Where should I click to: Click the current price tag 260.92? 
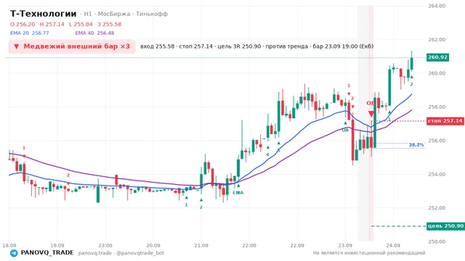tap(437, 57)
